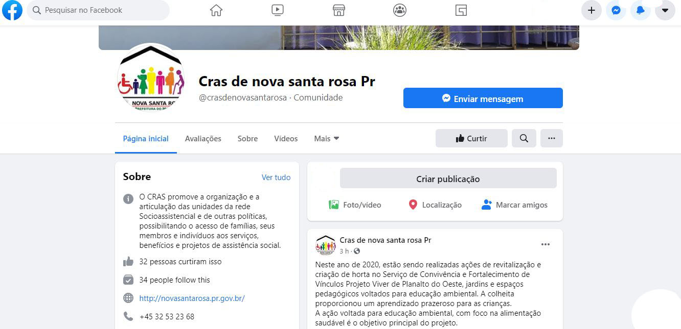The width and height of the screenshot is (681, 329).
Task: Switch to the Avaliações tab
Action: click(203, 139)
